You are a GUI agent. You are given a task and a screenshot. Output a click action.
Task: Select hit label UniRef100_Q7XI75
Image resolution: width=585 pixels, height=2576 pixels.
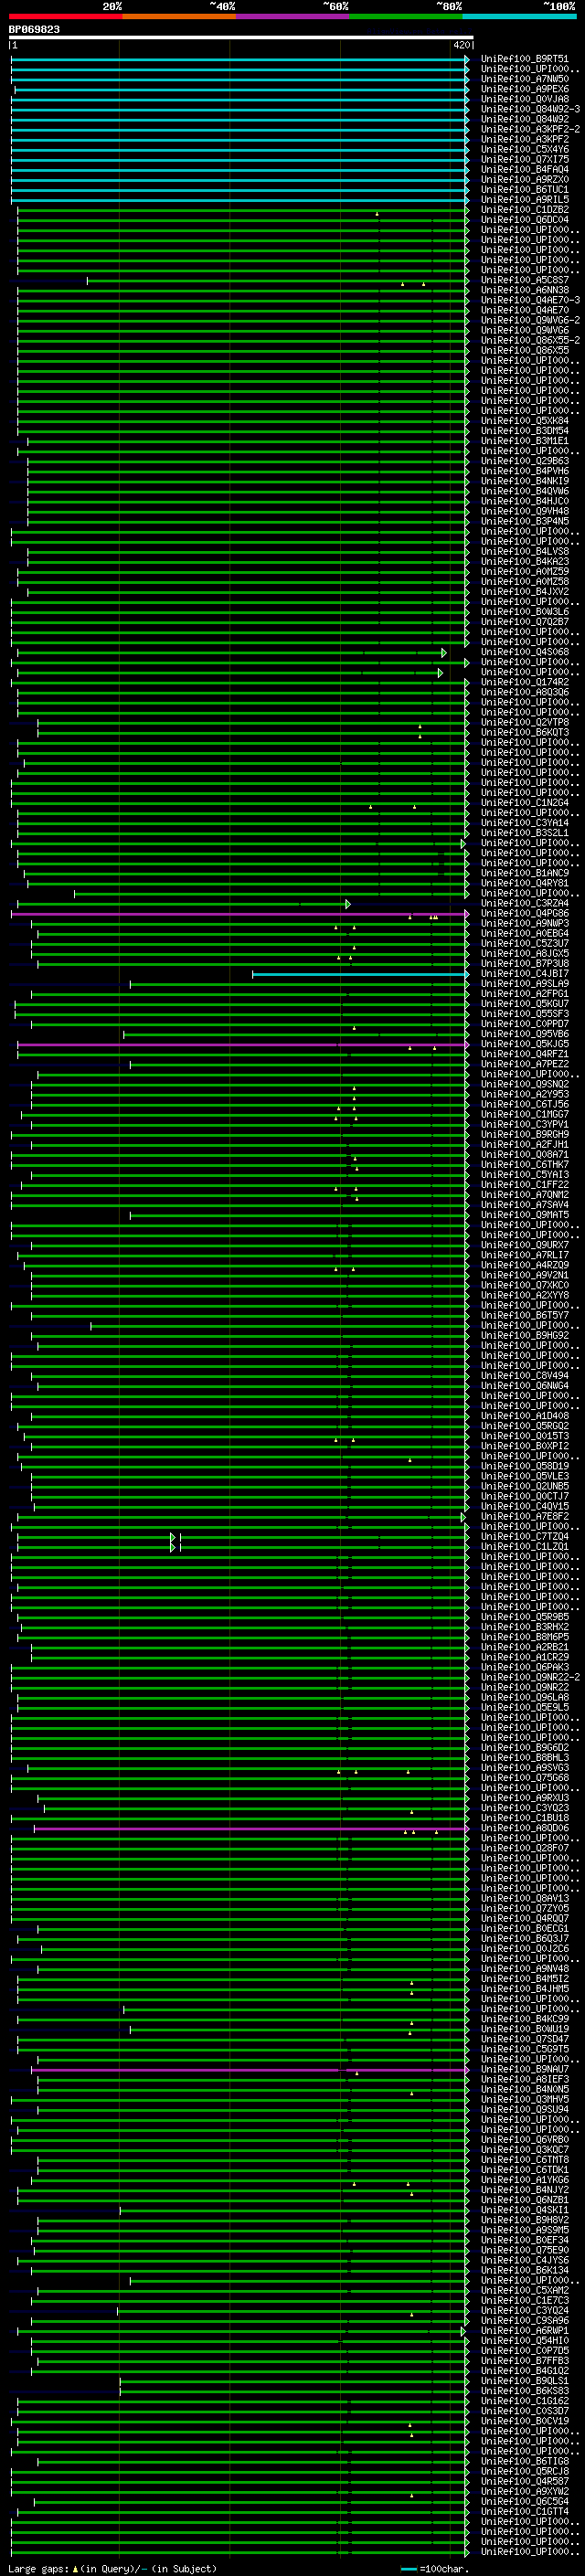(x=524, y=160)
